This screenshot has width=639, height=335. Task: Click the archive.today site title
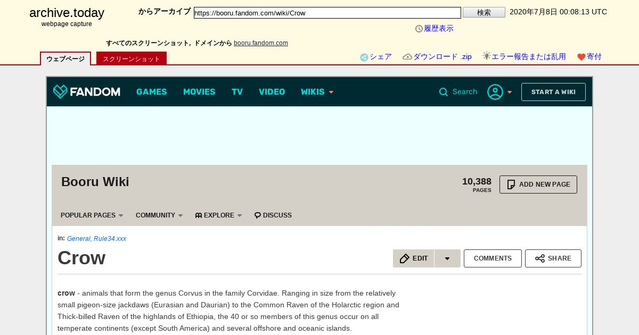[67, 13]
